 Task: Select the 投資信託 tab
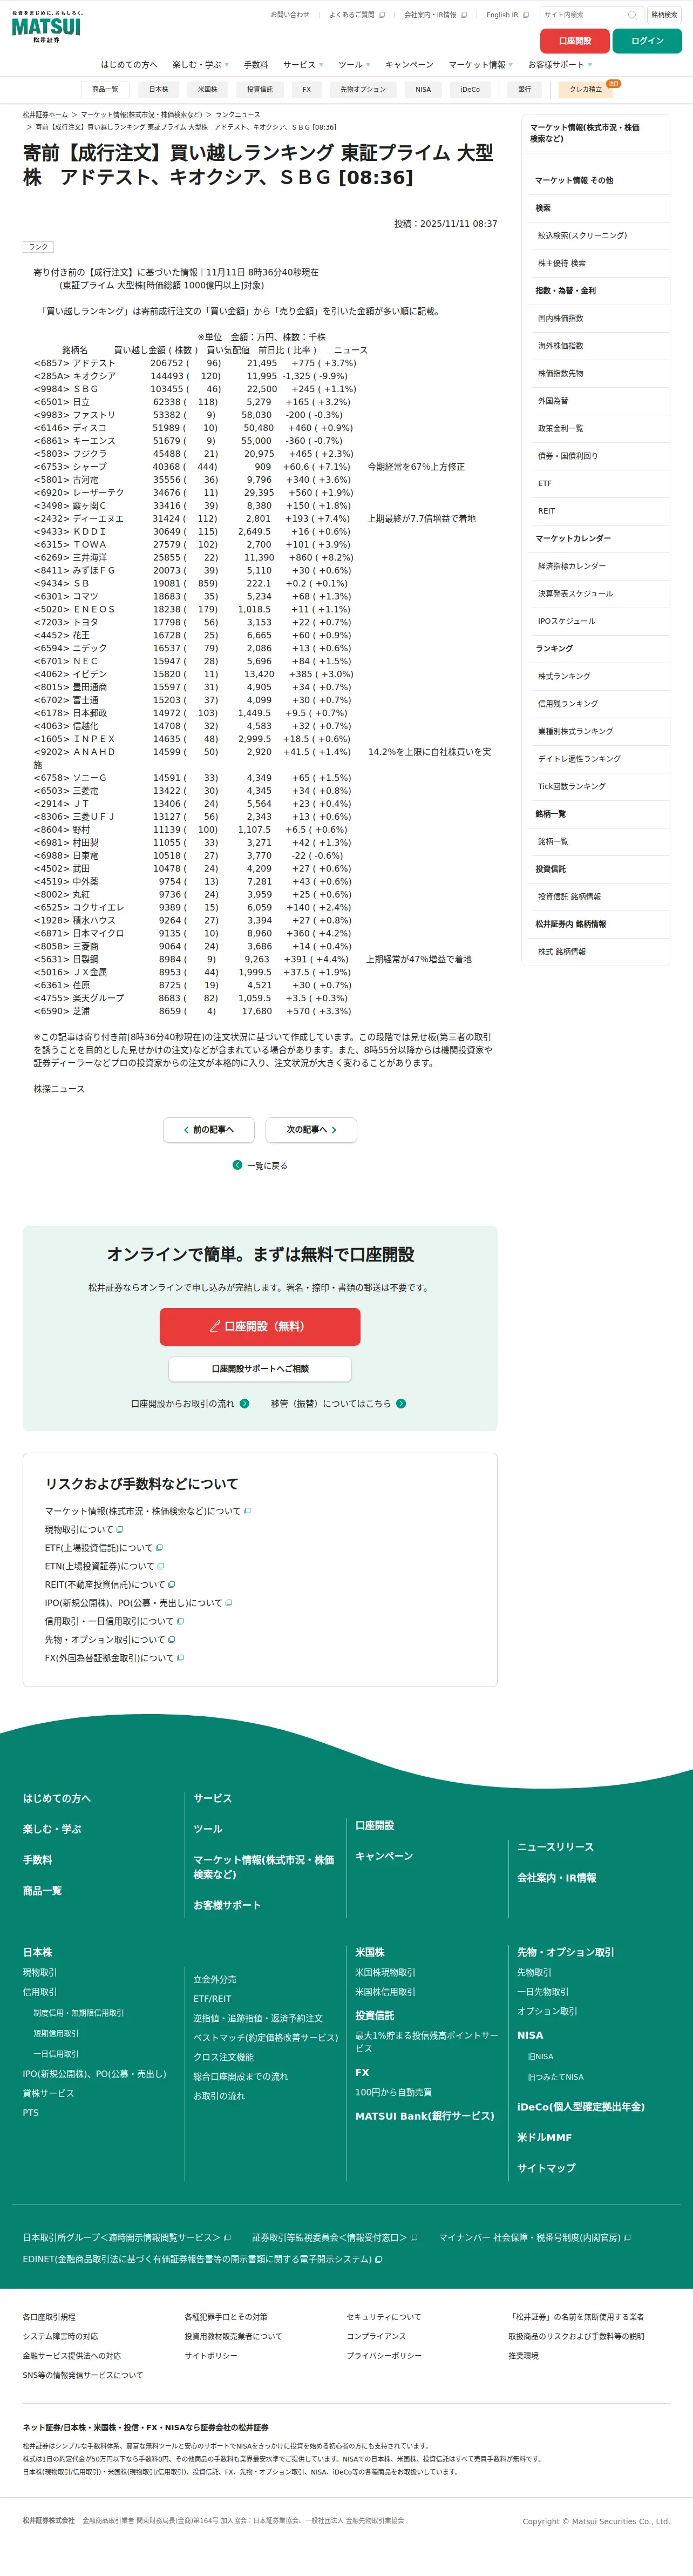pyautogui.click(x=260, y=89)
